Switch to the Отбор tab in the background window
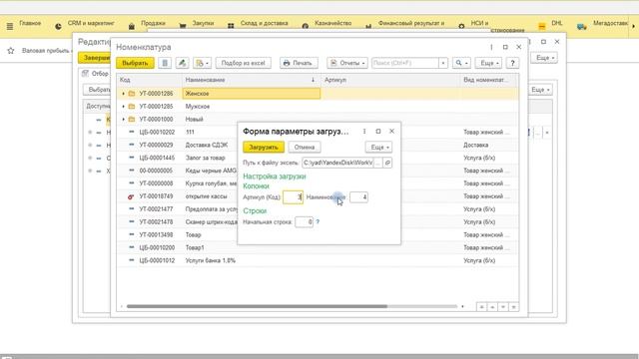639x359 pixels. click(x=96, y=74)
